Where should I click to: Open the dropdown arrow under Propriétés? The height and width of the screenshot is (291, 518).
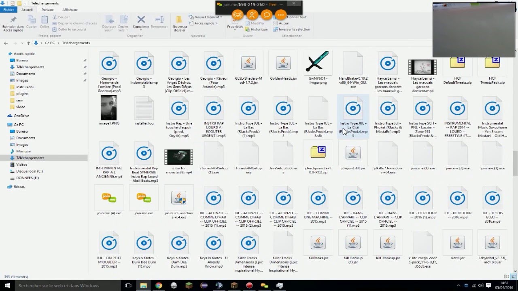point(235,31)
